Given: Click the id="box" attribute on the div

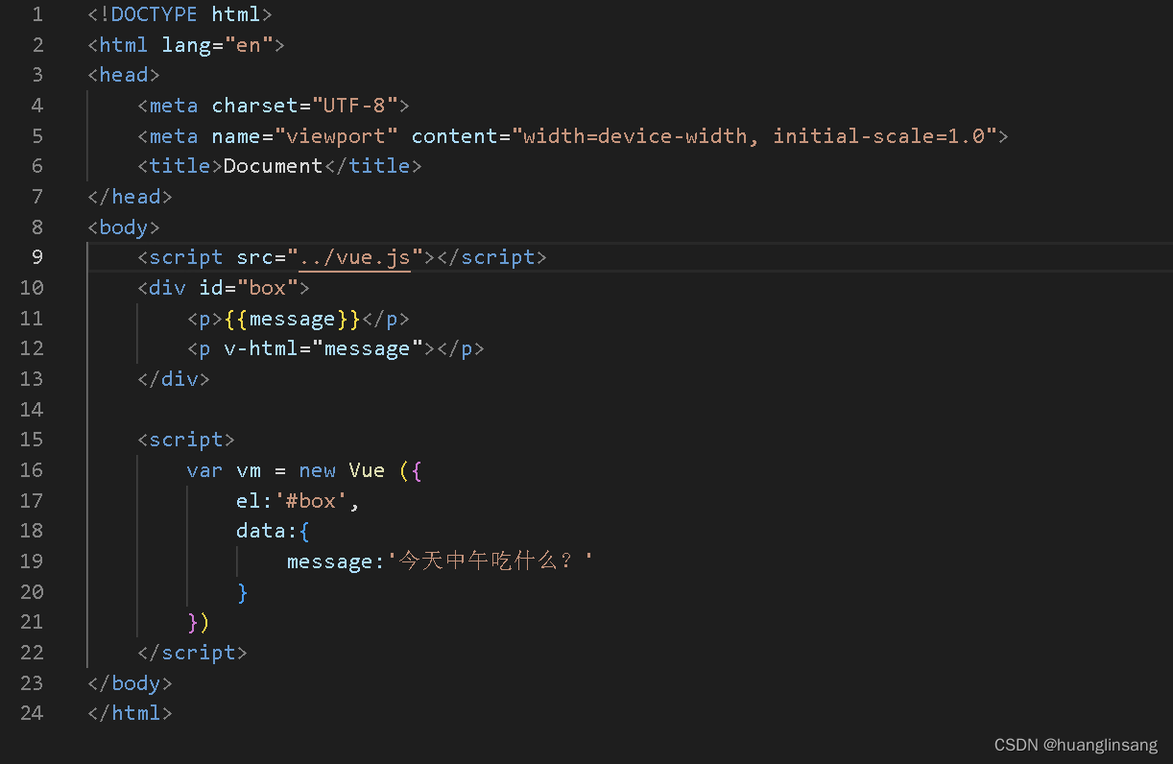Looking at the screenshot, I should click(249, 288).
